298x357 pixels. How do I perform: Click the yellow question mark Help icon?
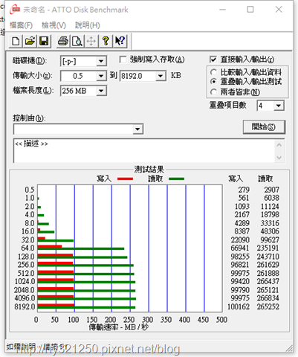(106, 41)
